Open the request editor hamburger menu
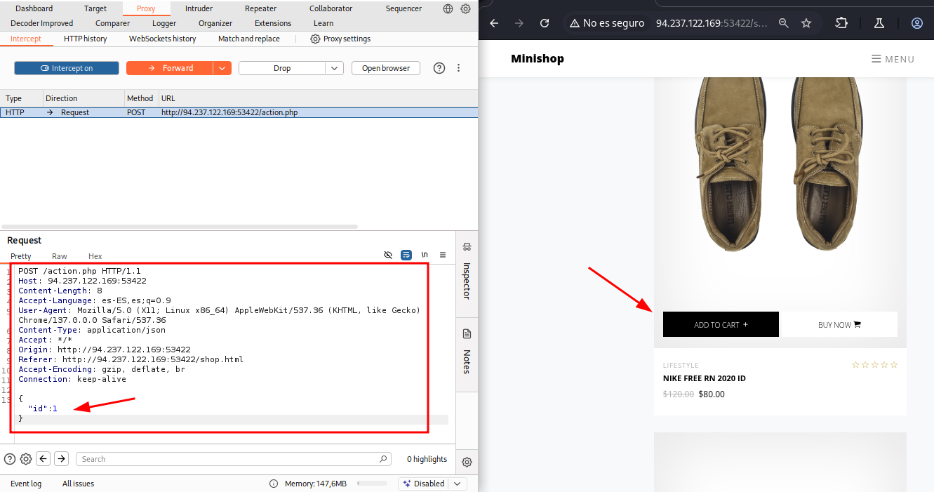934x492 pixels. pos(443,255)
